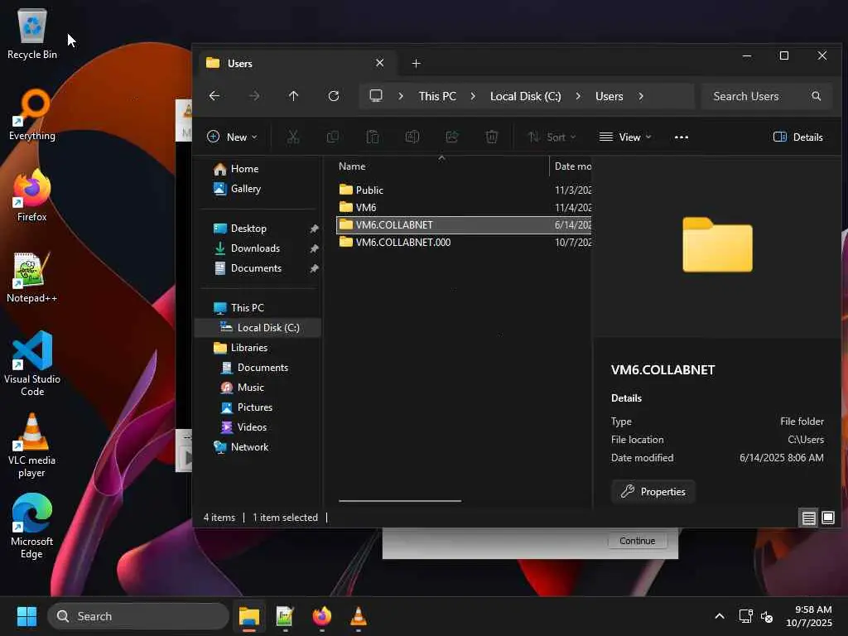Expand chevron after Users breadcrumb
848x636 pixels.
641,96
